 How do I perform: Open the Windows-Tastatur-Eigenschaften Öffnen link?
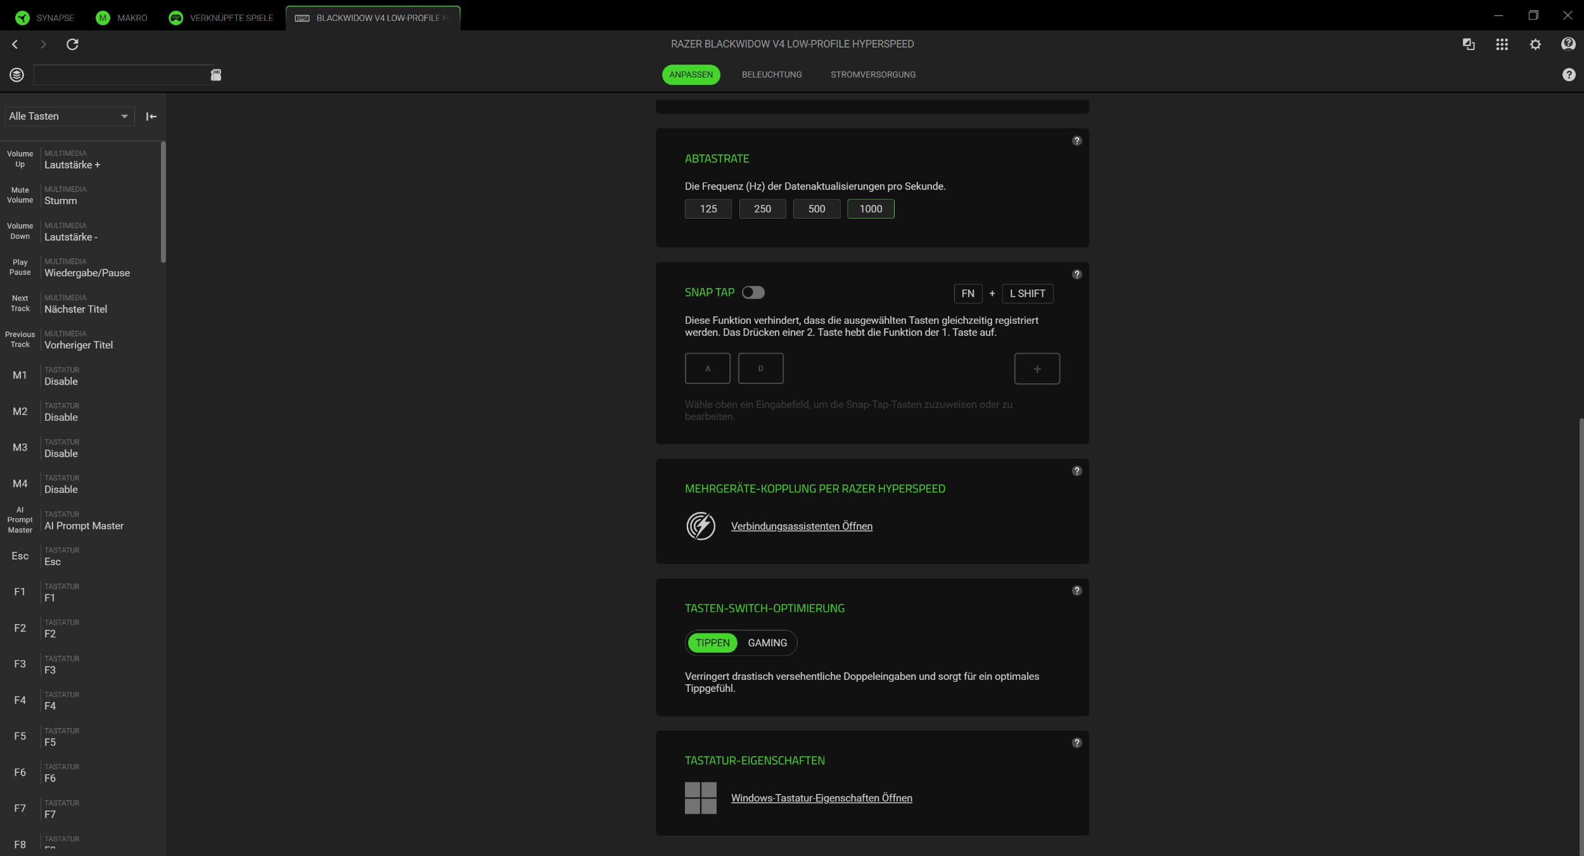pyautogui.click(x=822, y=798)
